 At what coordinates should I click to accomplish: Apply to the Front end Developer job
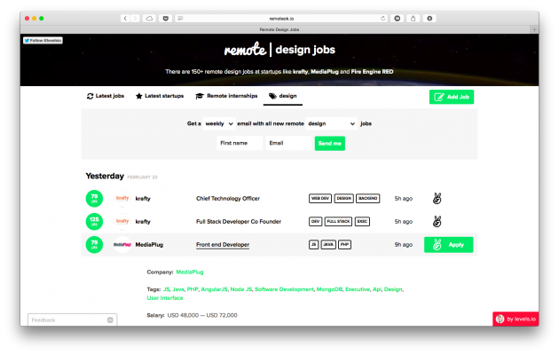point(448,244)
